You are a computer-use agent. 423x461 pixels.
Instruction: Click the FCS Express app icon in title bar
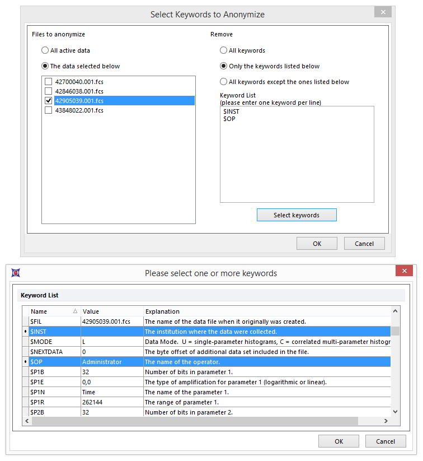pos(16,273)
